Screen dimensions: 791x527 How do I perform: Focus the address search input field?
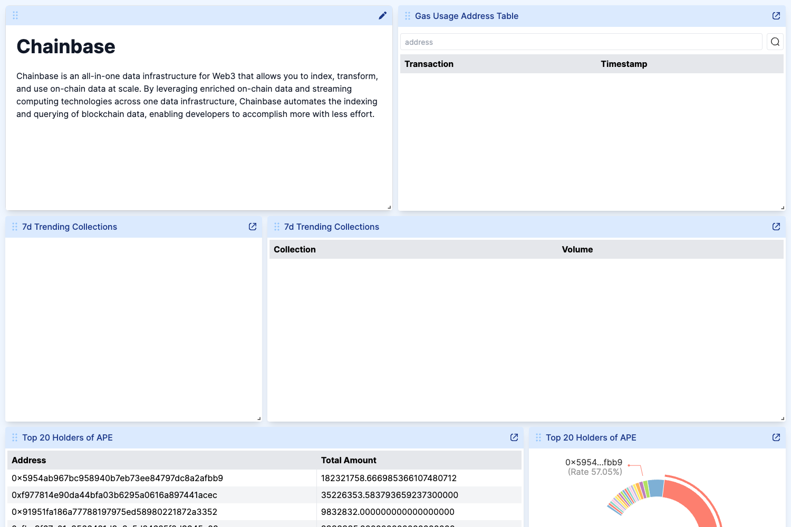click(x=581, y=42)
